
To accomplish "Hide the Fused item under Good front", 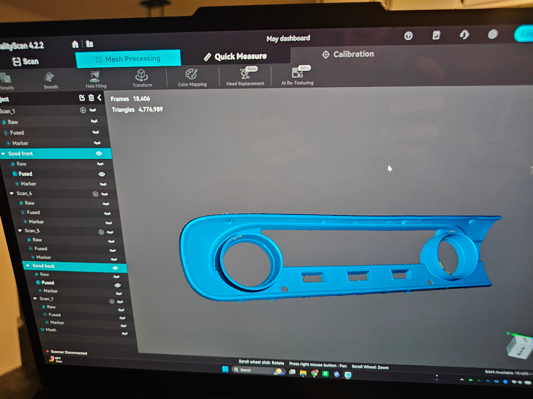I will (x=102, y=174).
